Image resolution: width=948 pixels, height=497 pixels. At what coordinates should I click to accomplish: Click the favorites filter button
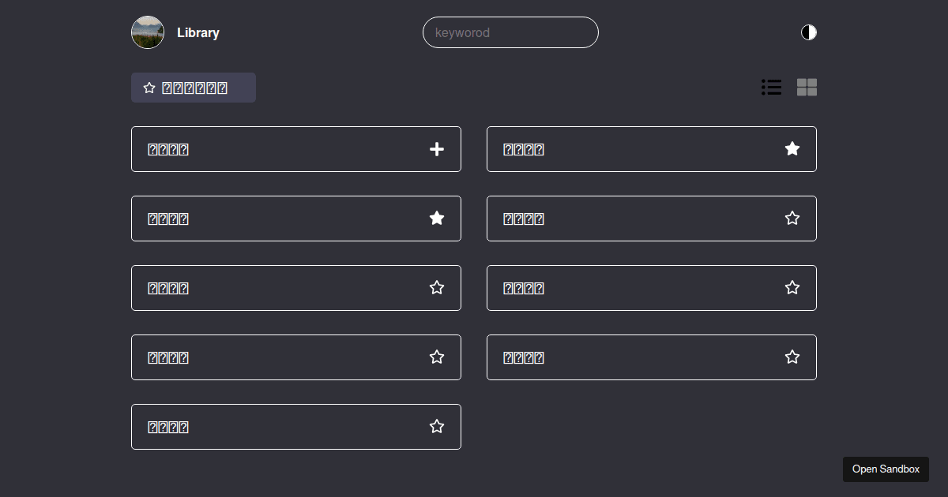[x=193, y=87]
